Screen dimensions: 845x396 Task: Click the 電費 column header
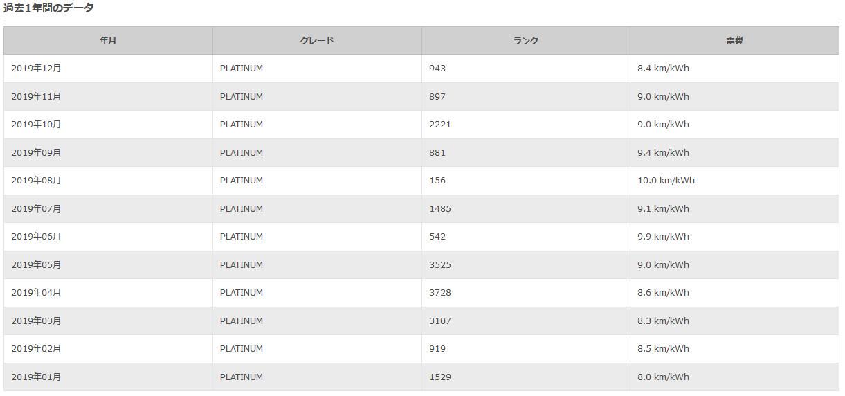pyautogui.click(x=734, y=41)
